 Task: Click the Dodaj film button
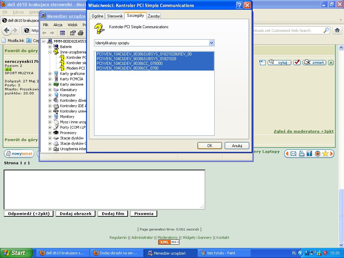point(113,214)
